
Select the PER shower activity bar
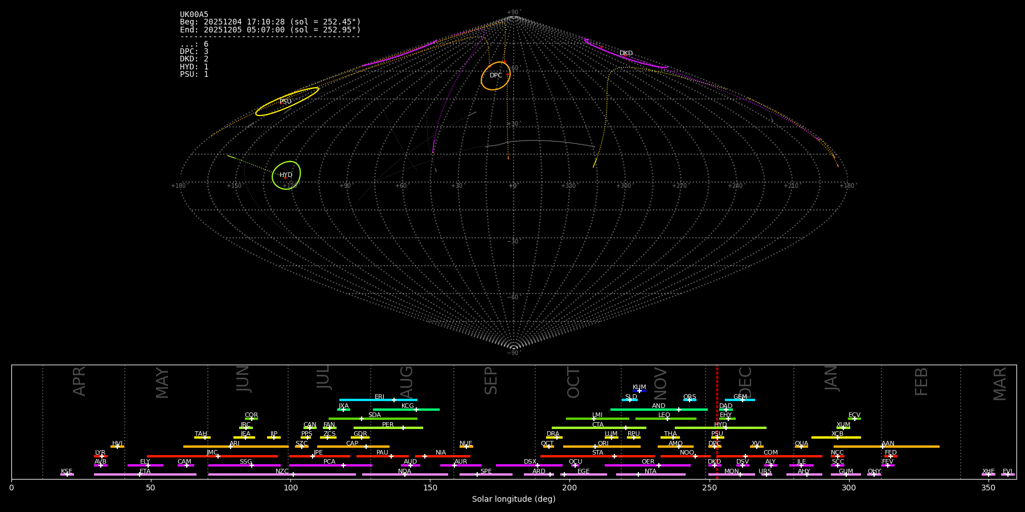pyautogui.click(x=388, y=428)
